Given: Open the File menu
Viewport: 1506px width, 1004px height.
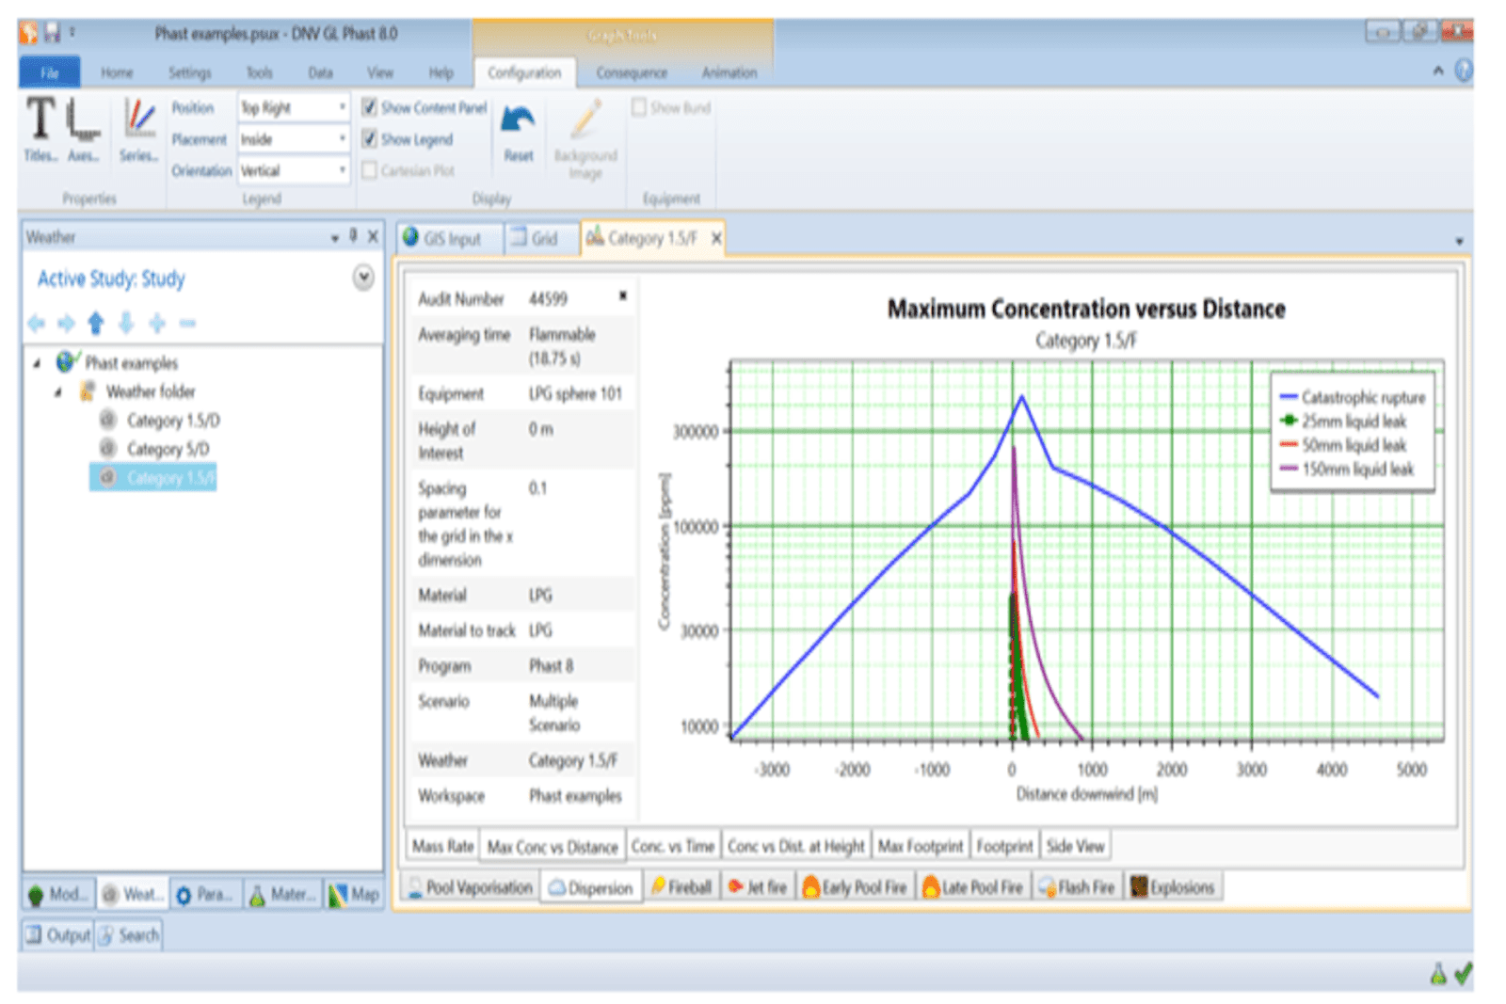Looking at the screenshot, I should [49, 72].
